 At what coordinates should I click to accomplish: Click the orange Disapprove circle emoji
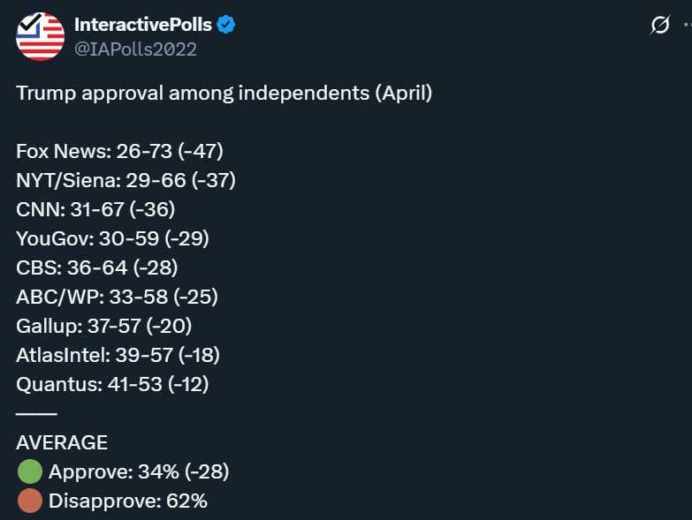coord(30,501)
